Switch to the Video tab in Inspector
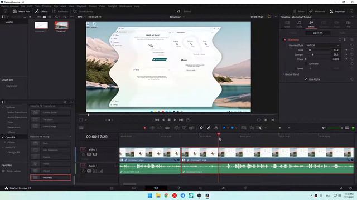 tap(287, 24)
